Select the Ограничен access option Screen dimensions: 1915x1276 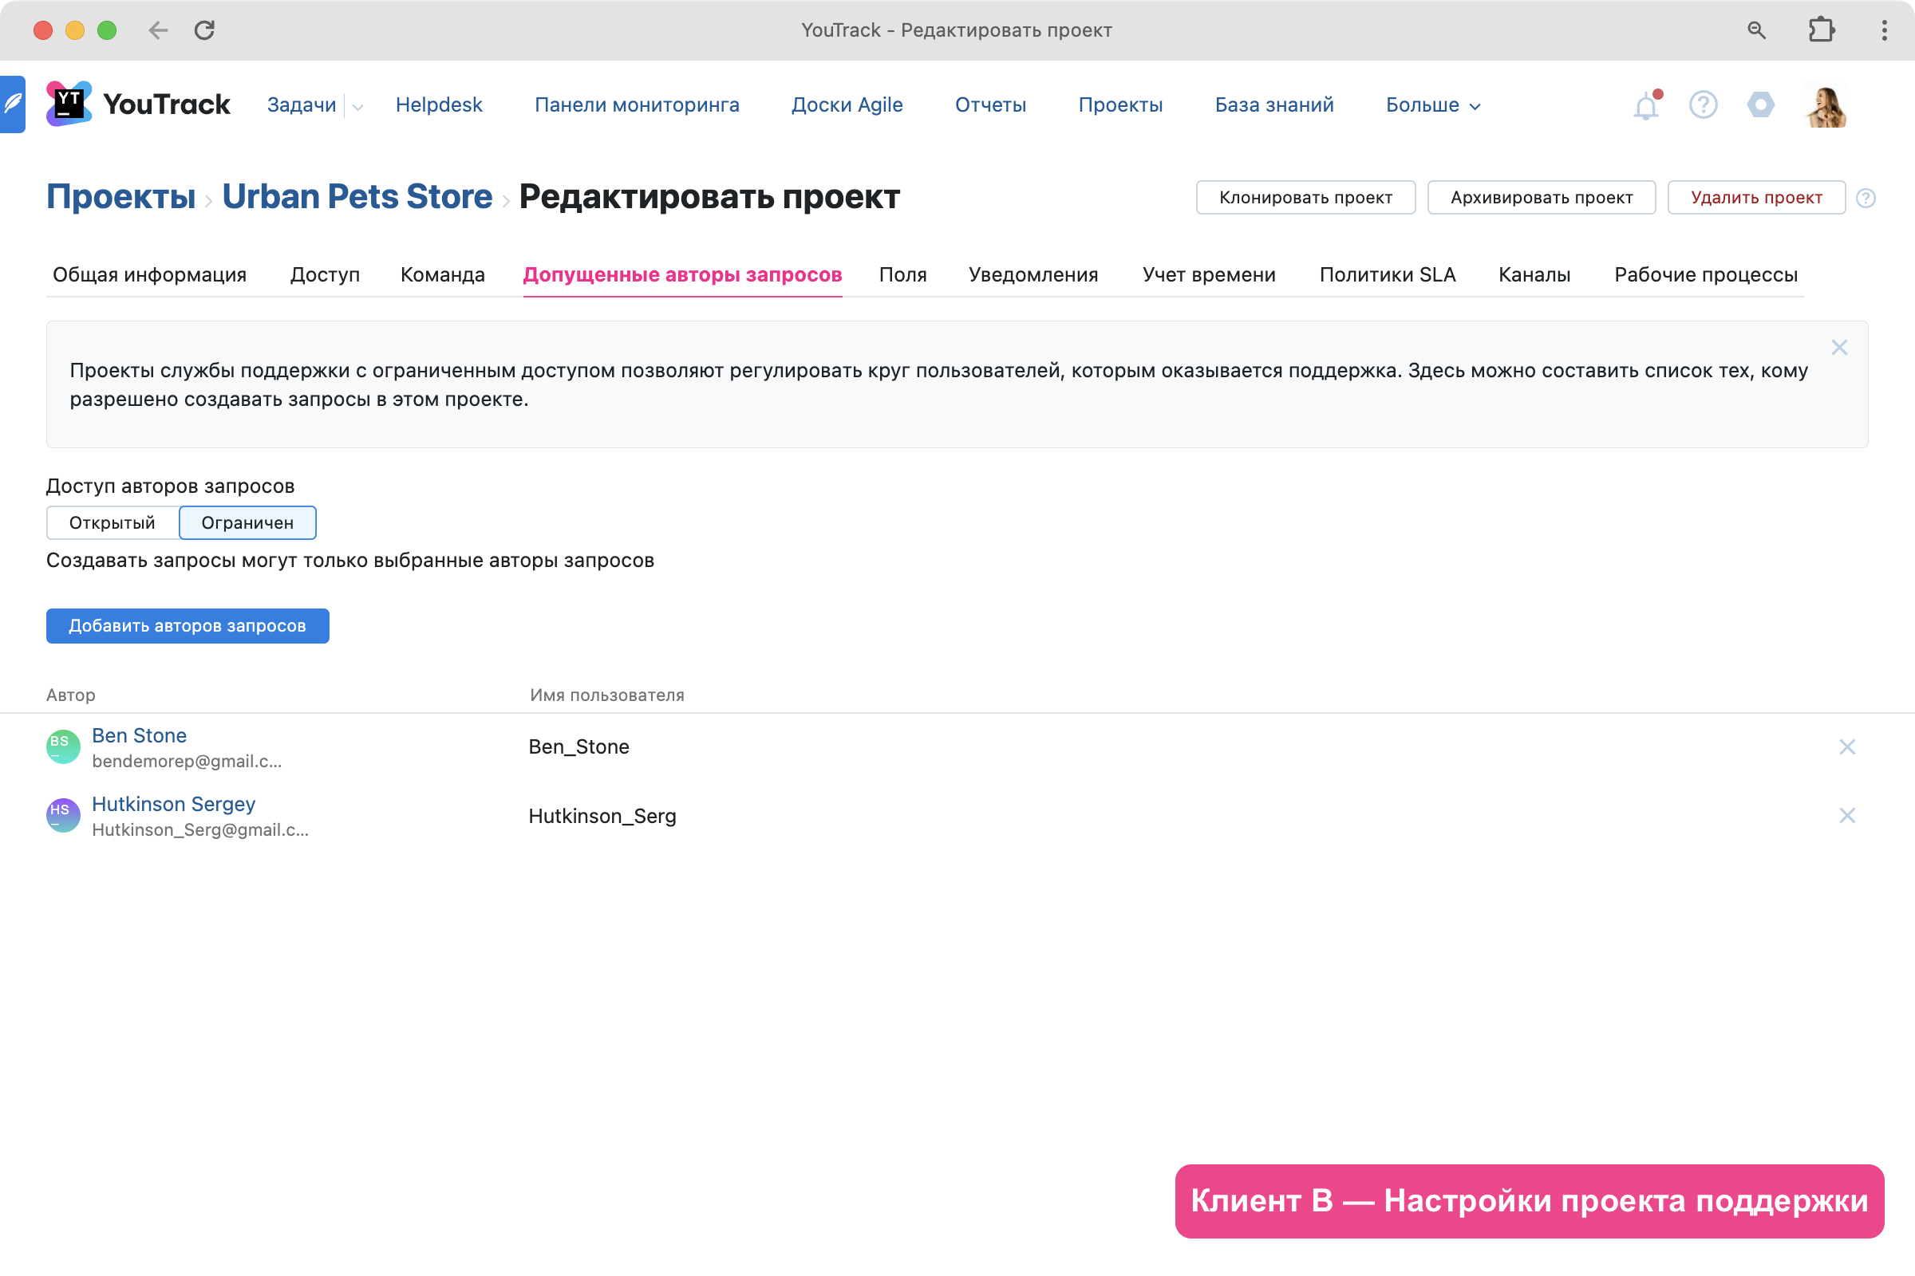pyautogui.click(x=247, y=522)
